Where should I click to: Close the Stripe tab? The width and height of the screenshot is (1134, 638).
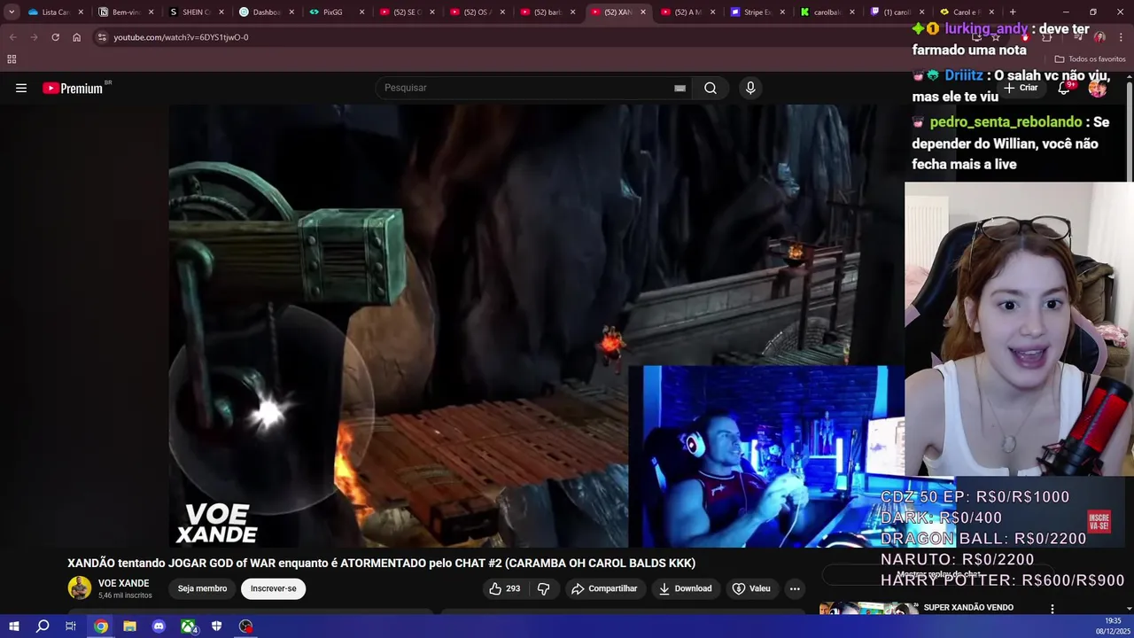(782, 12)
